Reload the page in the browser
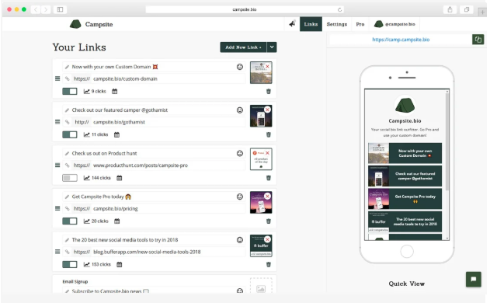 339,9
